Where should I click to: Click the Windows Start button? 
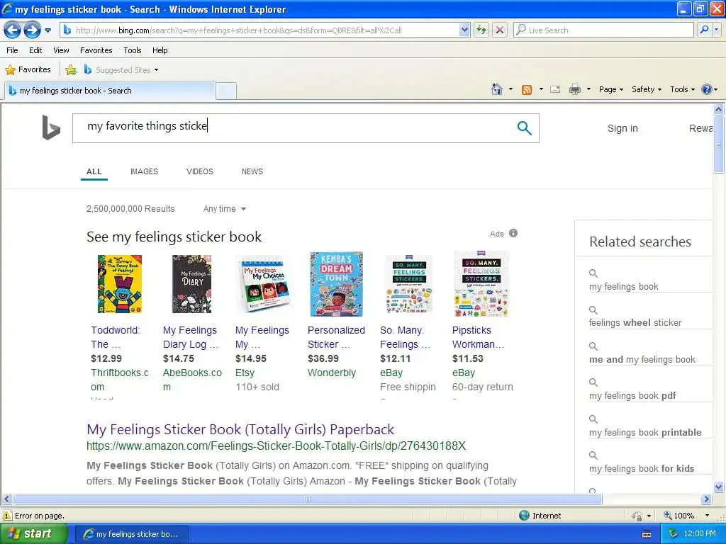[33, 534]
